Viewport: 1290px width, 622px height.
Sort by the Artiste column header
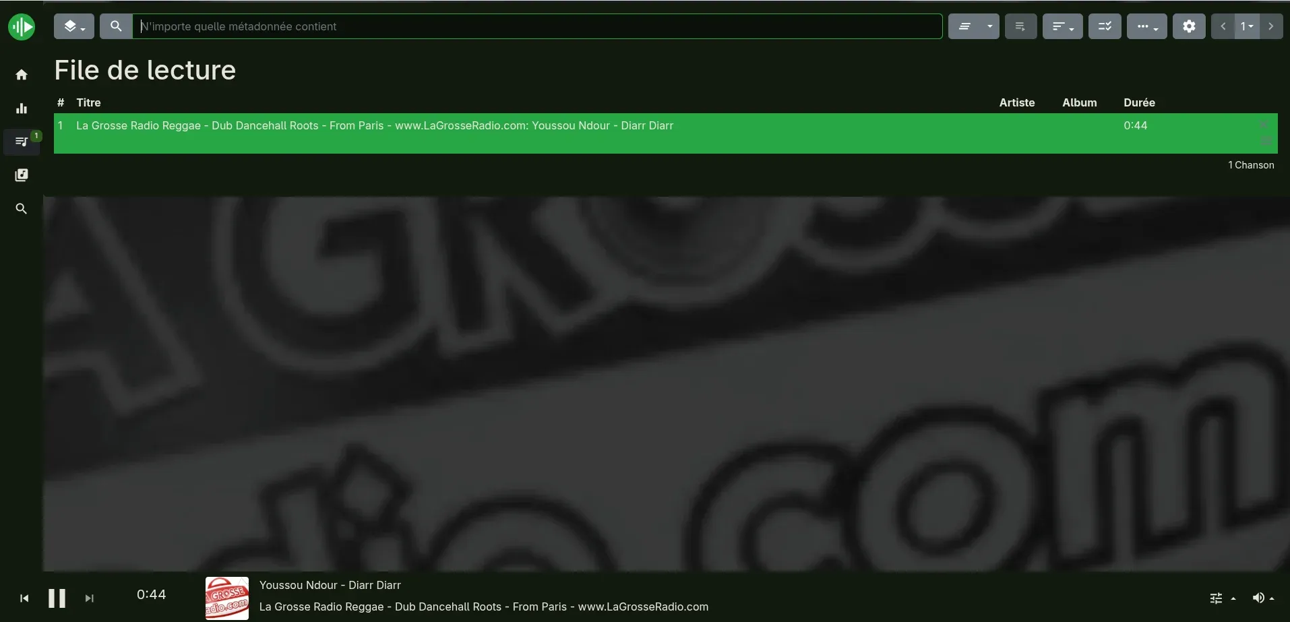pyautogui.click(x=1016, y=102)
